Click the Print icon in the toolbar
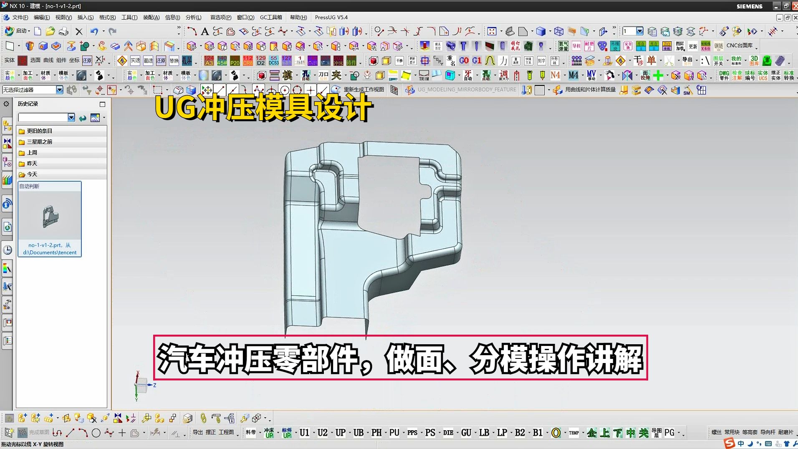 pos(63,31)
